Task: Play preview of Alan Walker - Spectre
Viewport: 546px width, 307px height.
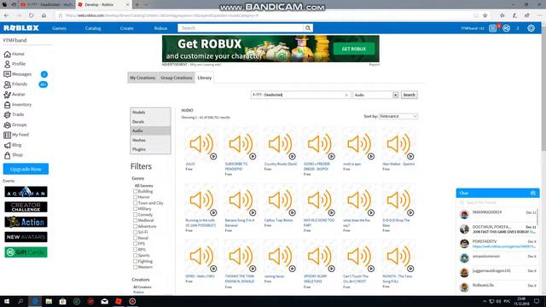Action: pyautogui.click(x=410, y=157)
